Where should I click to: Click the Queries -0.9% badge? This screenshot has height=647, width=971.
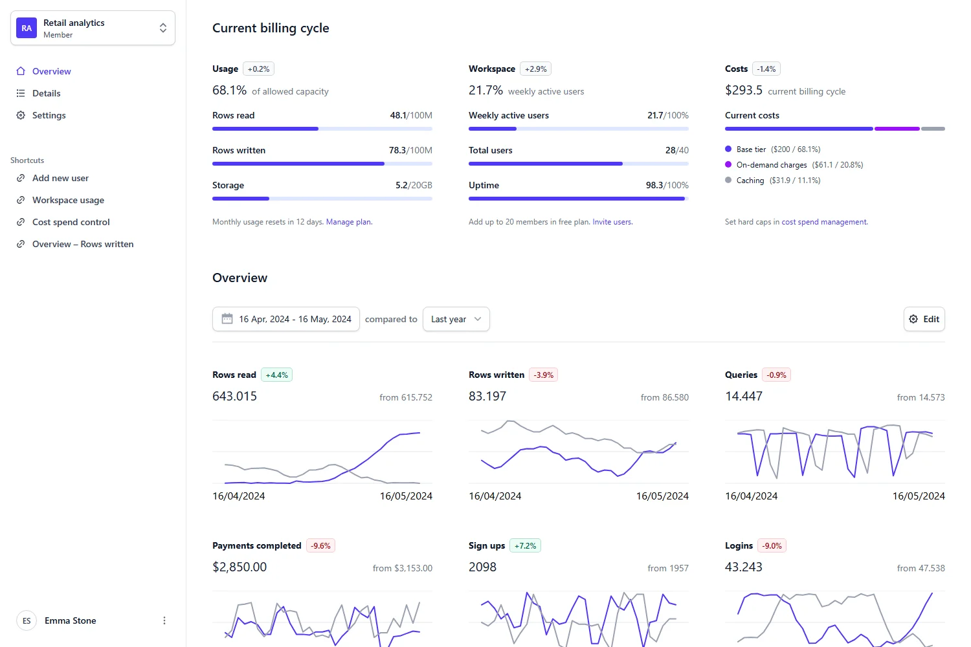coord(777,375)
